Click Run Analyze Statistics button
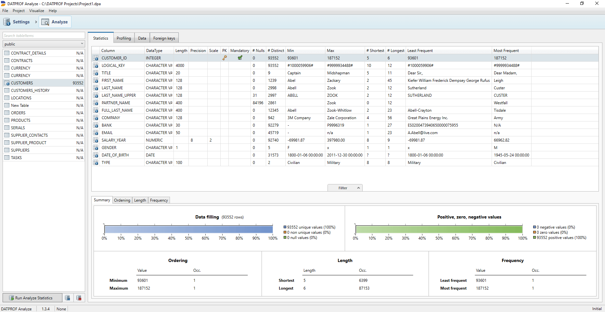 (x=32, y=298)
